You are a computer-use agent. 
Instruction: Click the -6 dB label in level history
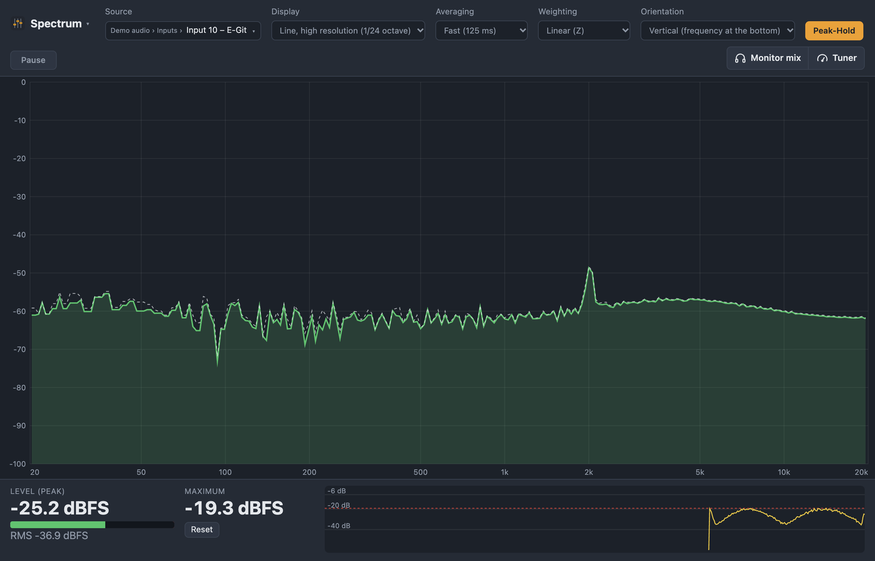click(x=336, y=491)
